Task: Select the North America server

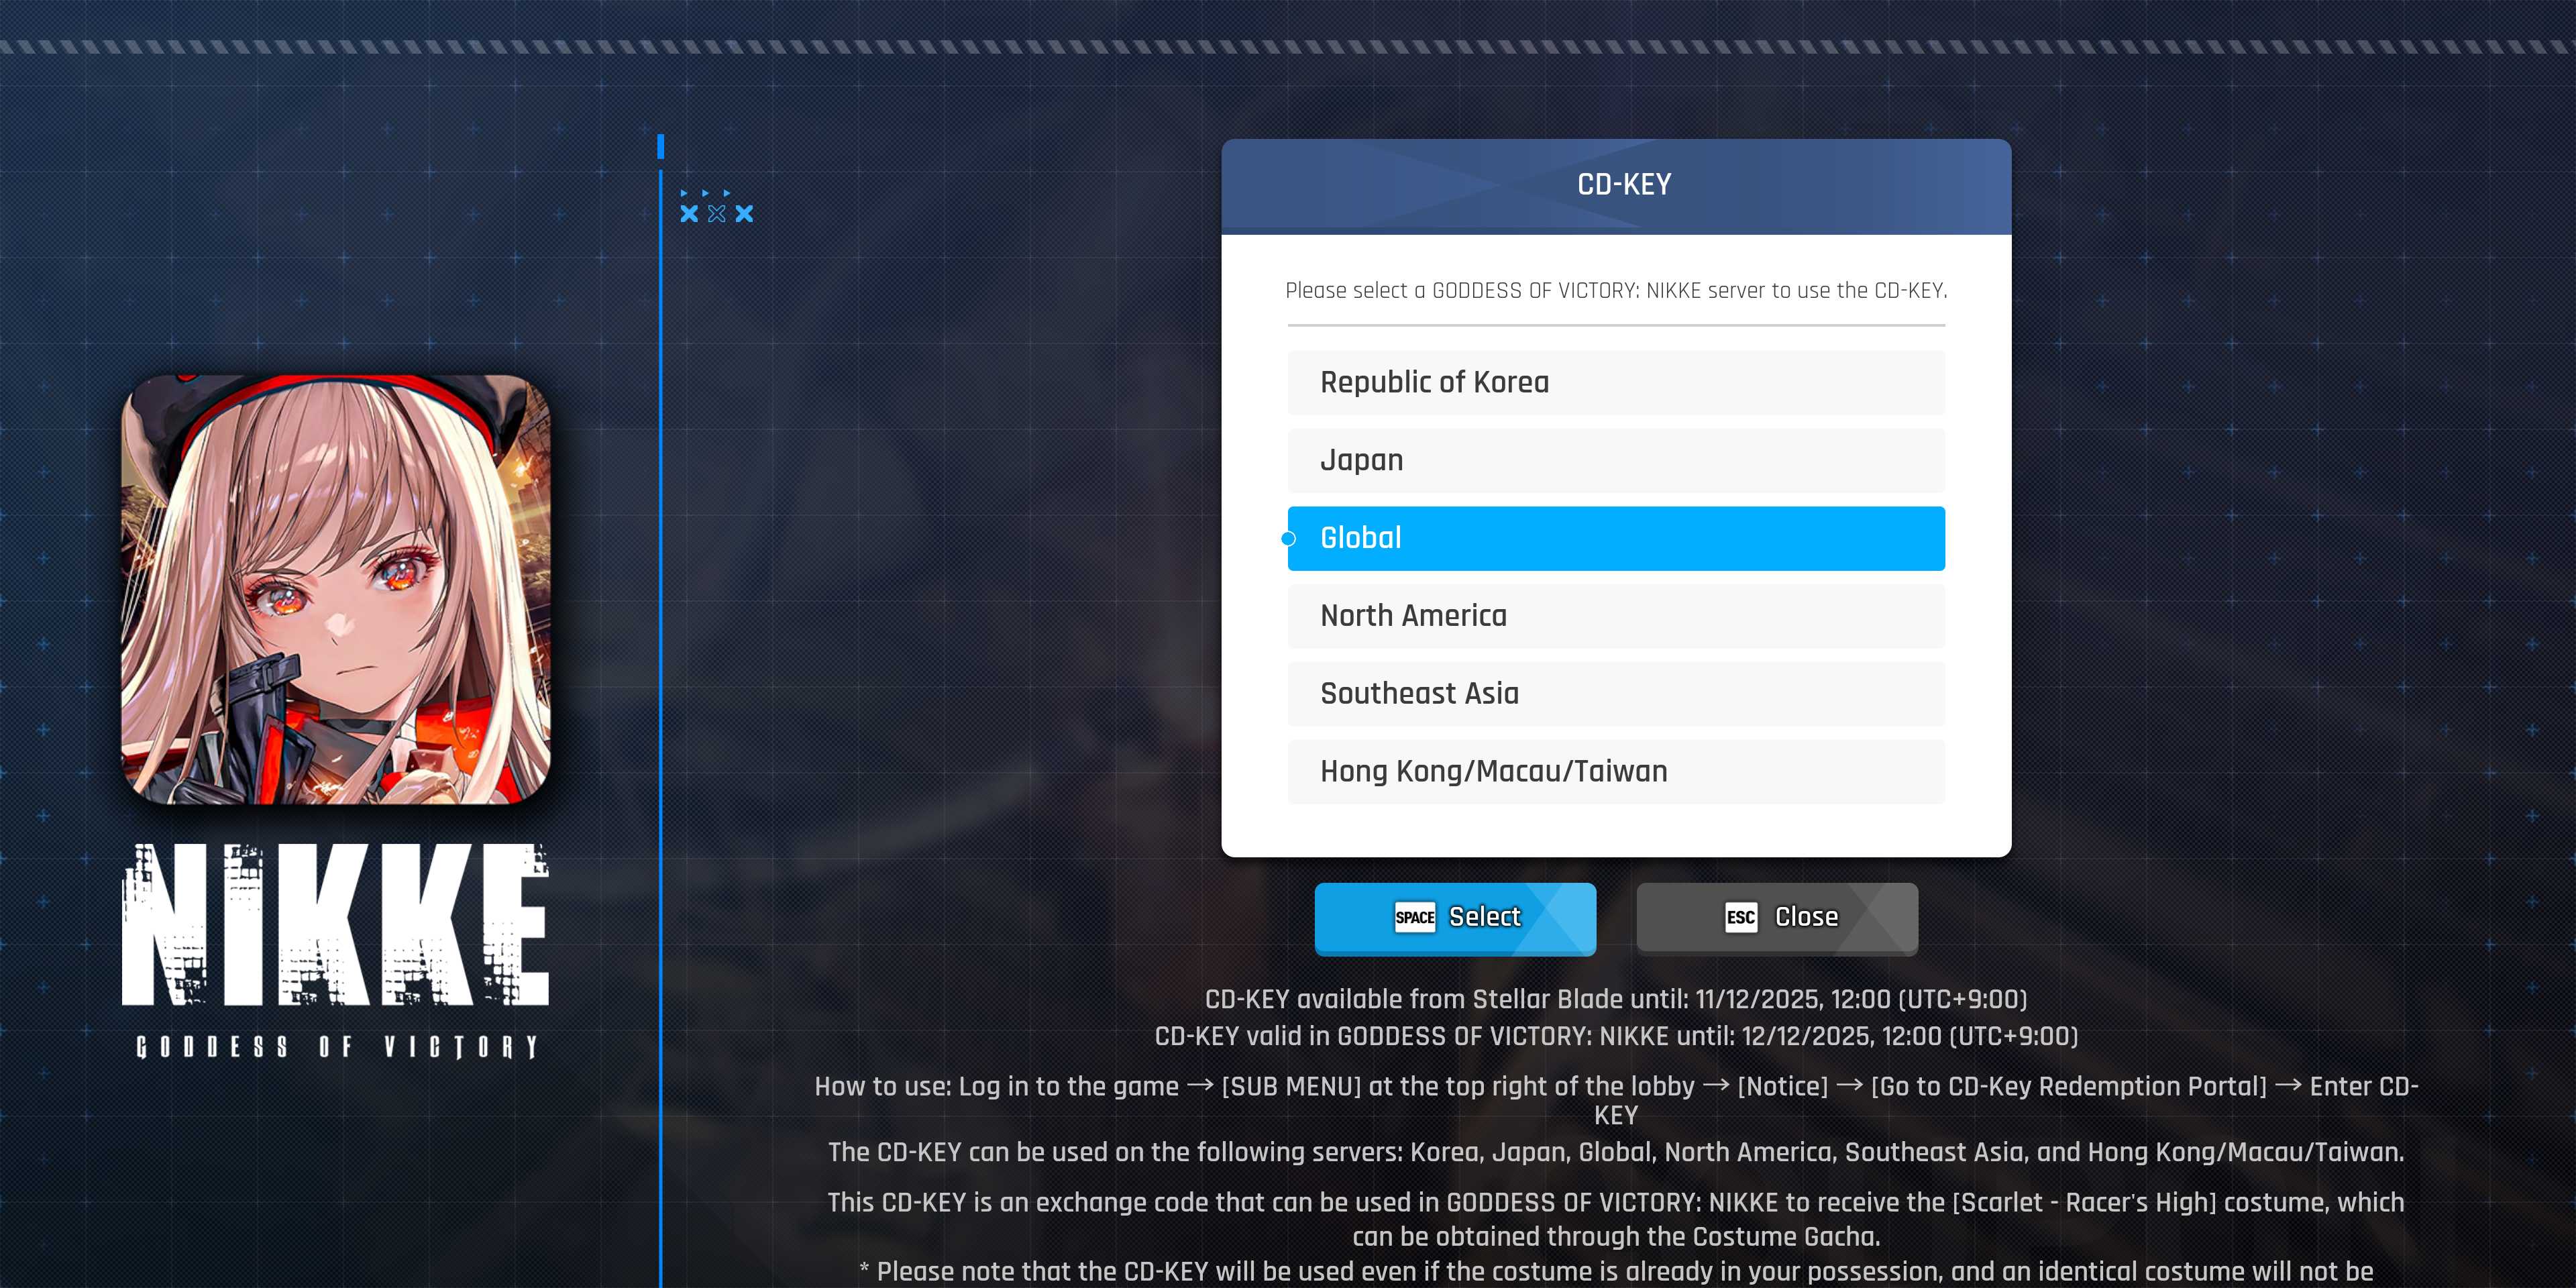Action: click(x=1616, y=616)
